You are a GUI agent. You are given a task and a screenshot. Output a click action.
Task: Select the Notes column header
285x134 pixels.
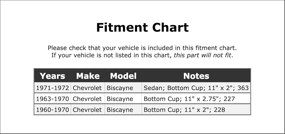[196, 76]
